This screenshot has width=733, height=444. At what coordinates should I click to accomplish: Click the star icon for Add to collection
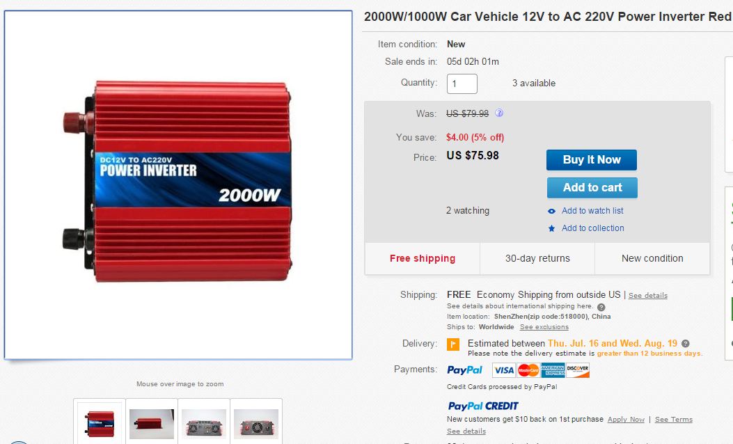coord(552,228)
